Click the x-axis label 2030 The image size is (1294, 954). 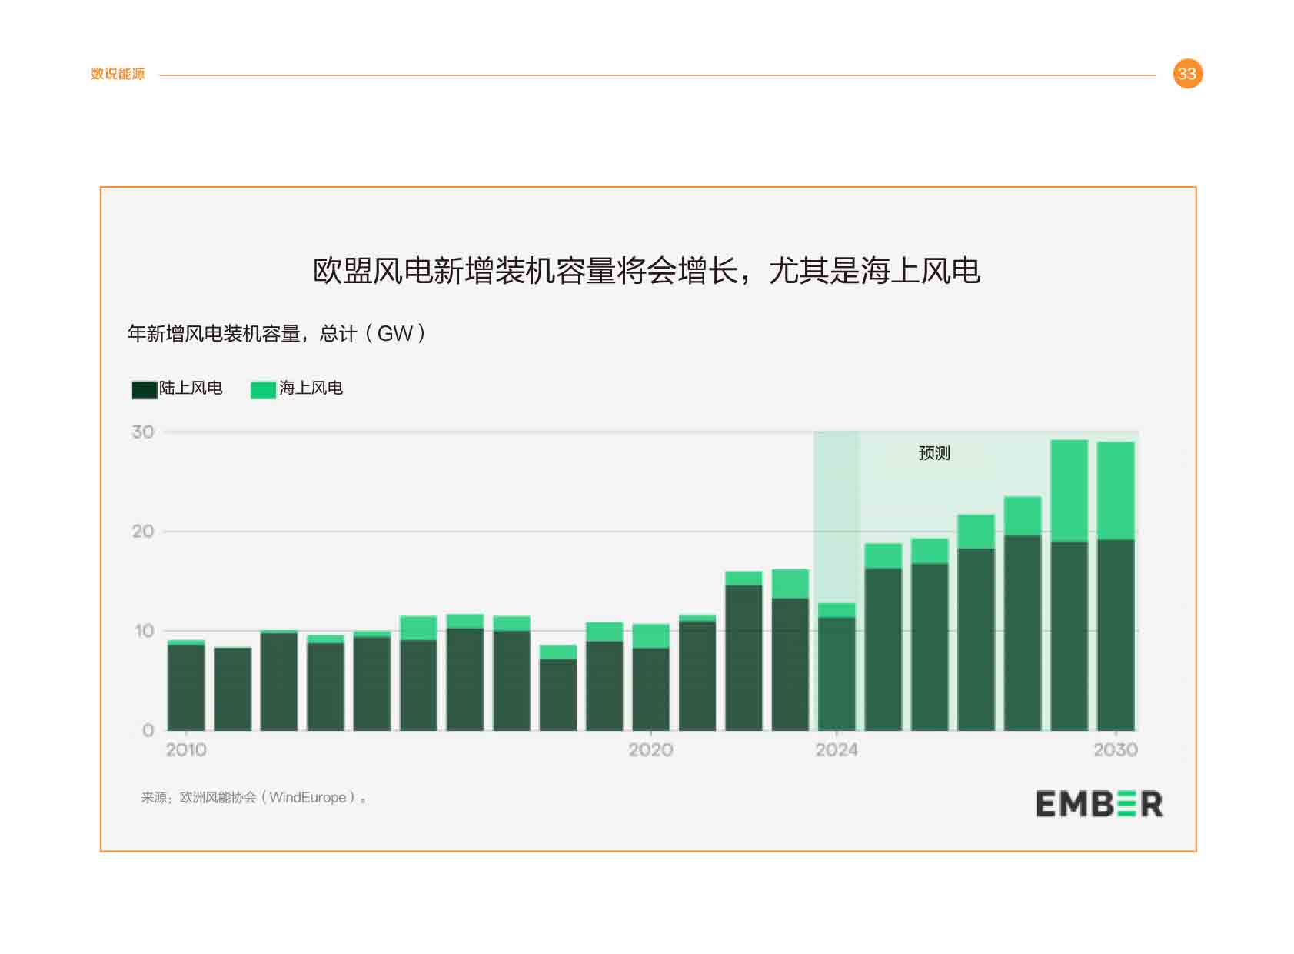[x=1116, y=749]
